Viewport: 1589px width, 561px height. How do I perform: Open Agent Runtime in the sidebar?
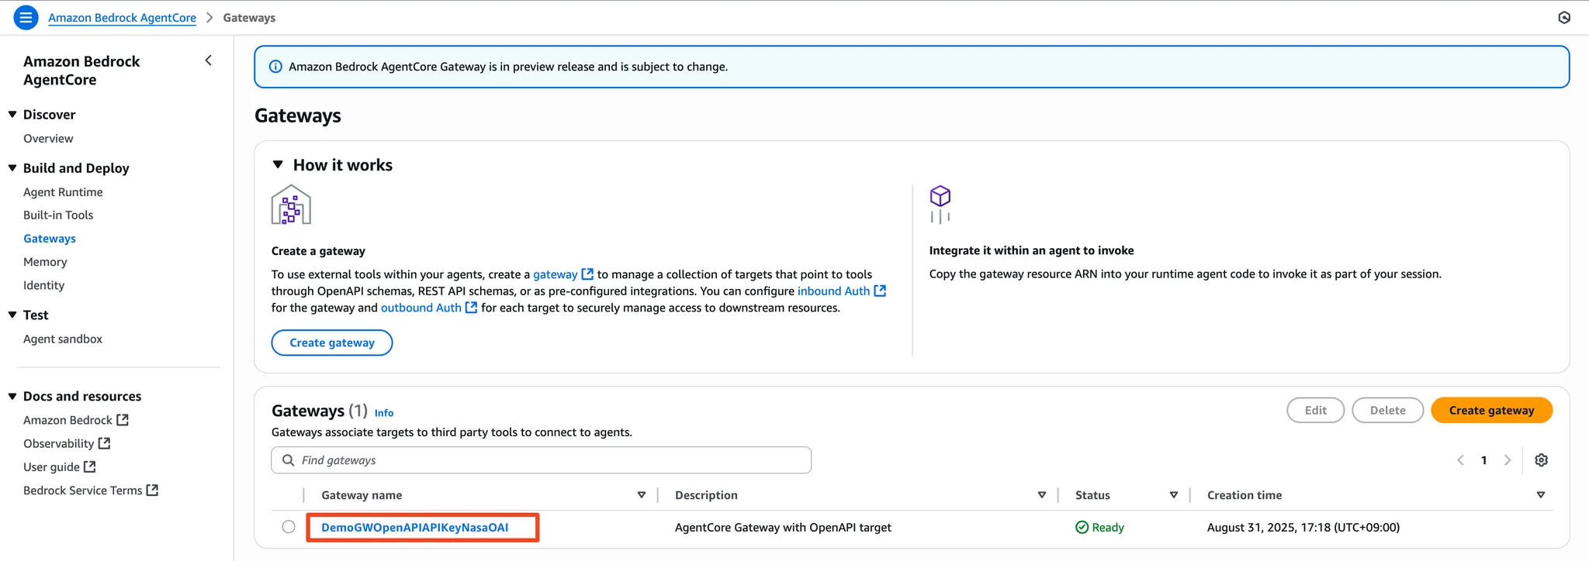tap(63, 192)
